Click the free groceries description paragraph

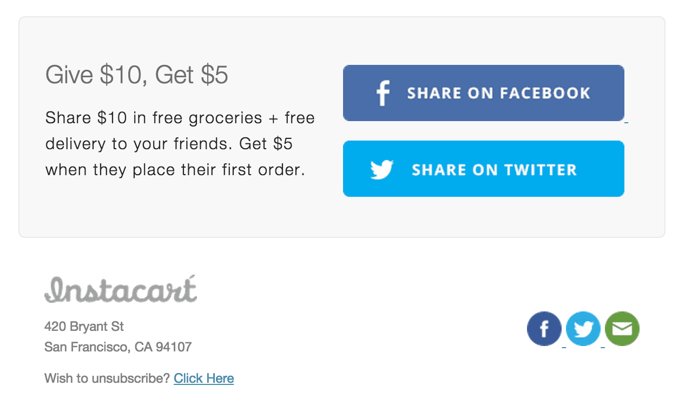180,144
